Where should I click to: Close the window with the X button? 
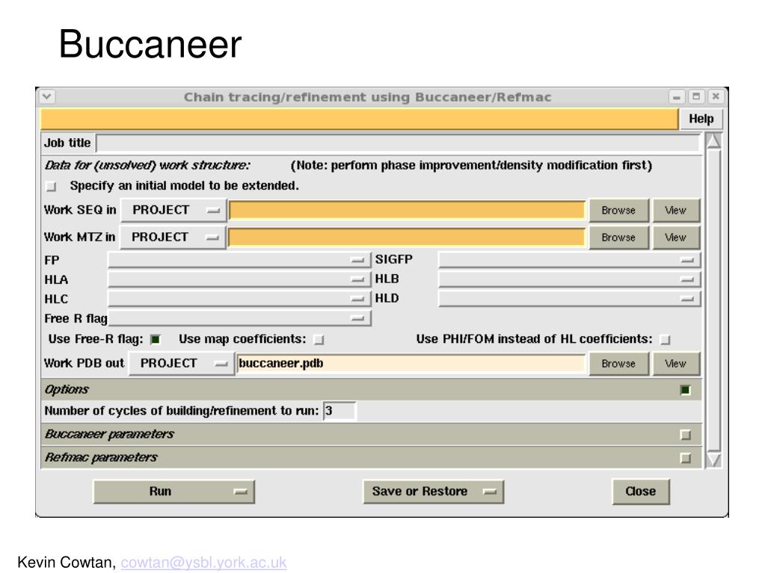[716, 97]
